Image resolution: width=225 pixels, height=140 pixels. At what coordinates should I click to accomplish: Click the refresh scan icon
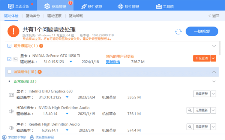click(x=178, y=31)
